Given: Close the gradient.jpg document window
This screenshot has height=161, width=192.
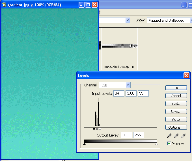Looking at the screenshot, I should (94, 5).
